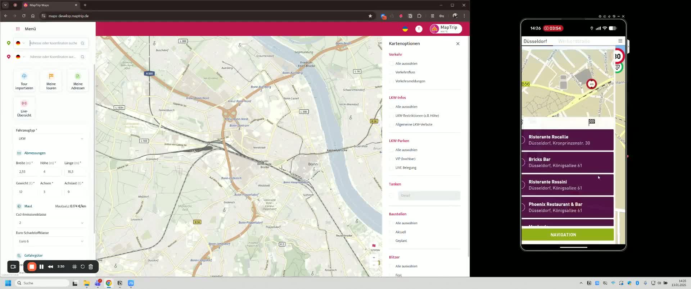Open the Euro-Schadstoffklasse Euro 6 dropdown

(x=51, y=242)
